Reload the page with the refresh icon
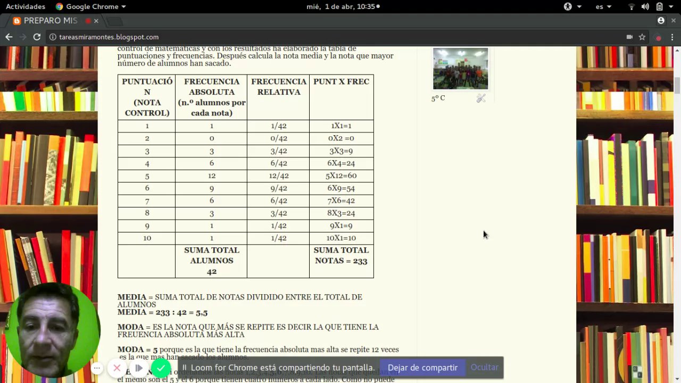681x383 pixels. tap(37, 37)
